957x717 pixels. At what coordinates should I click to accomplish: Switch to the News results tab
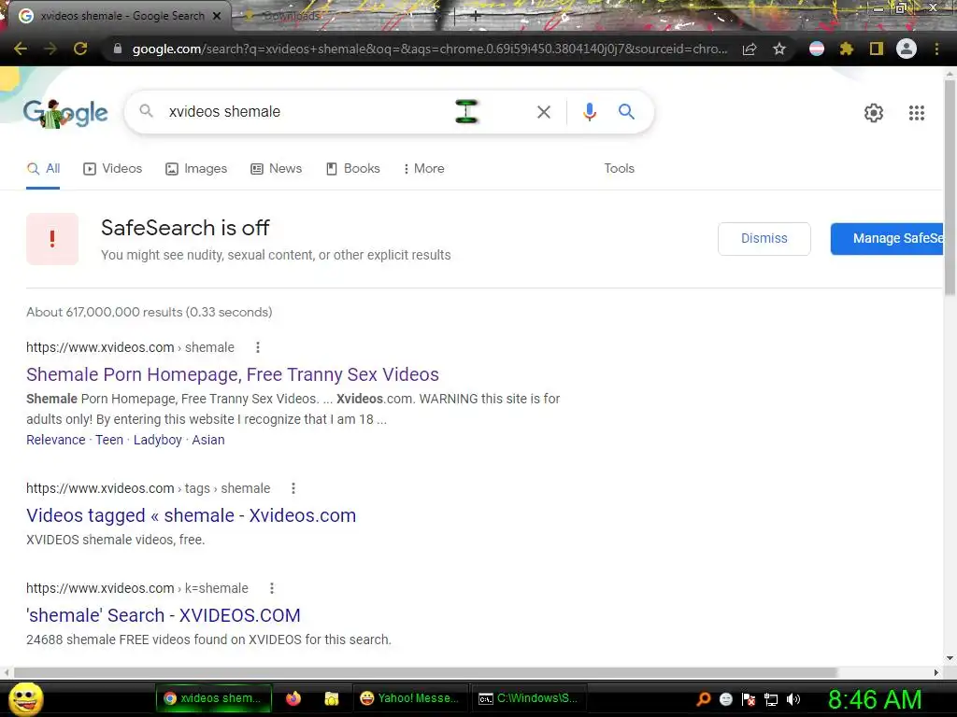tap(277, 168)
